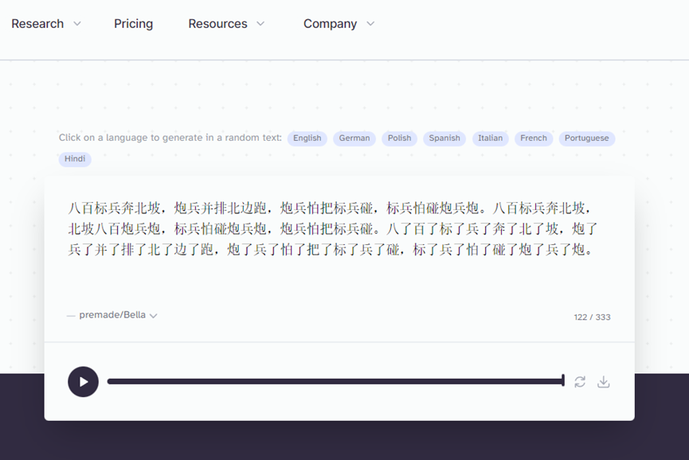
Task: Expand the Resources dropdown chevron
Action: tap(260, 24)
